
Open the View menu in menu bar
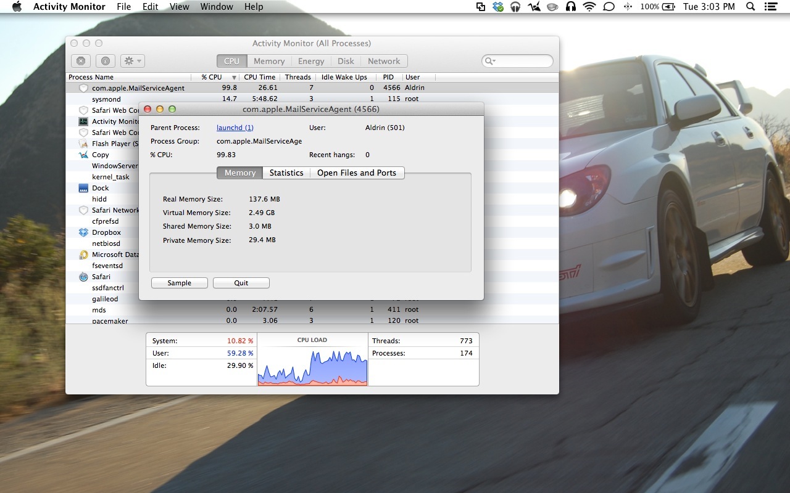coord(179,7)
